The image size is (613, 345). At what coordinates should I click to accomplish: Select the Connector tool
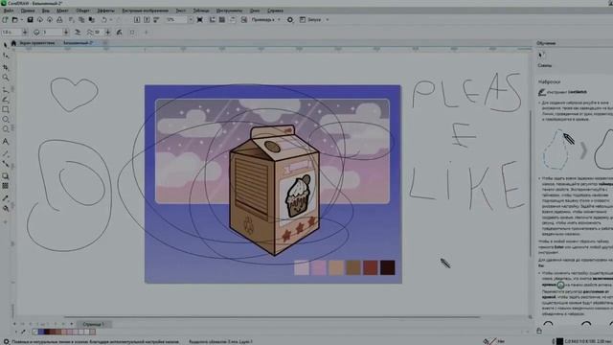[x=5, y=164]
